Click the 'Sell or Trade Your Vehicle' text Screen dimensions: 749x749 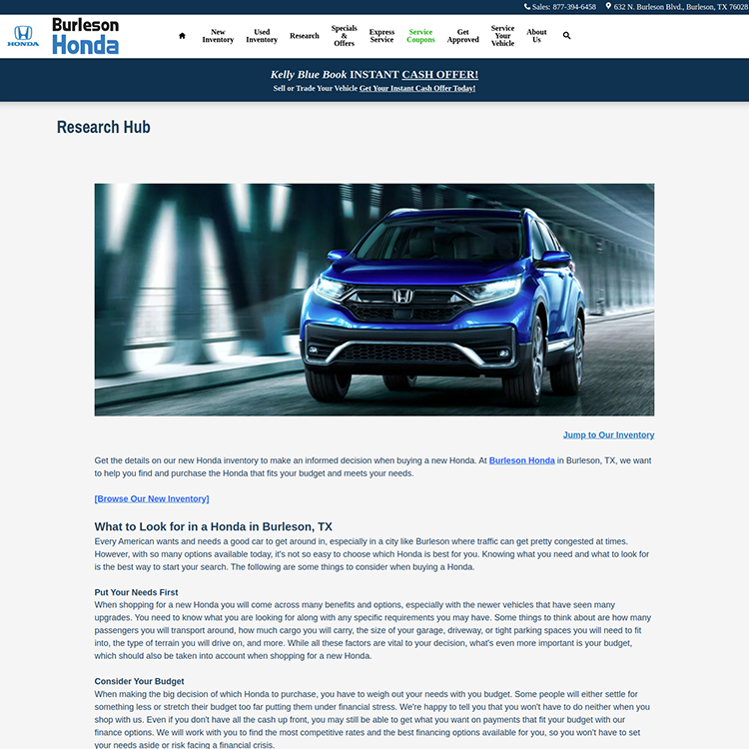[316, 88]
